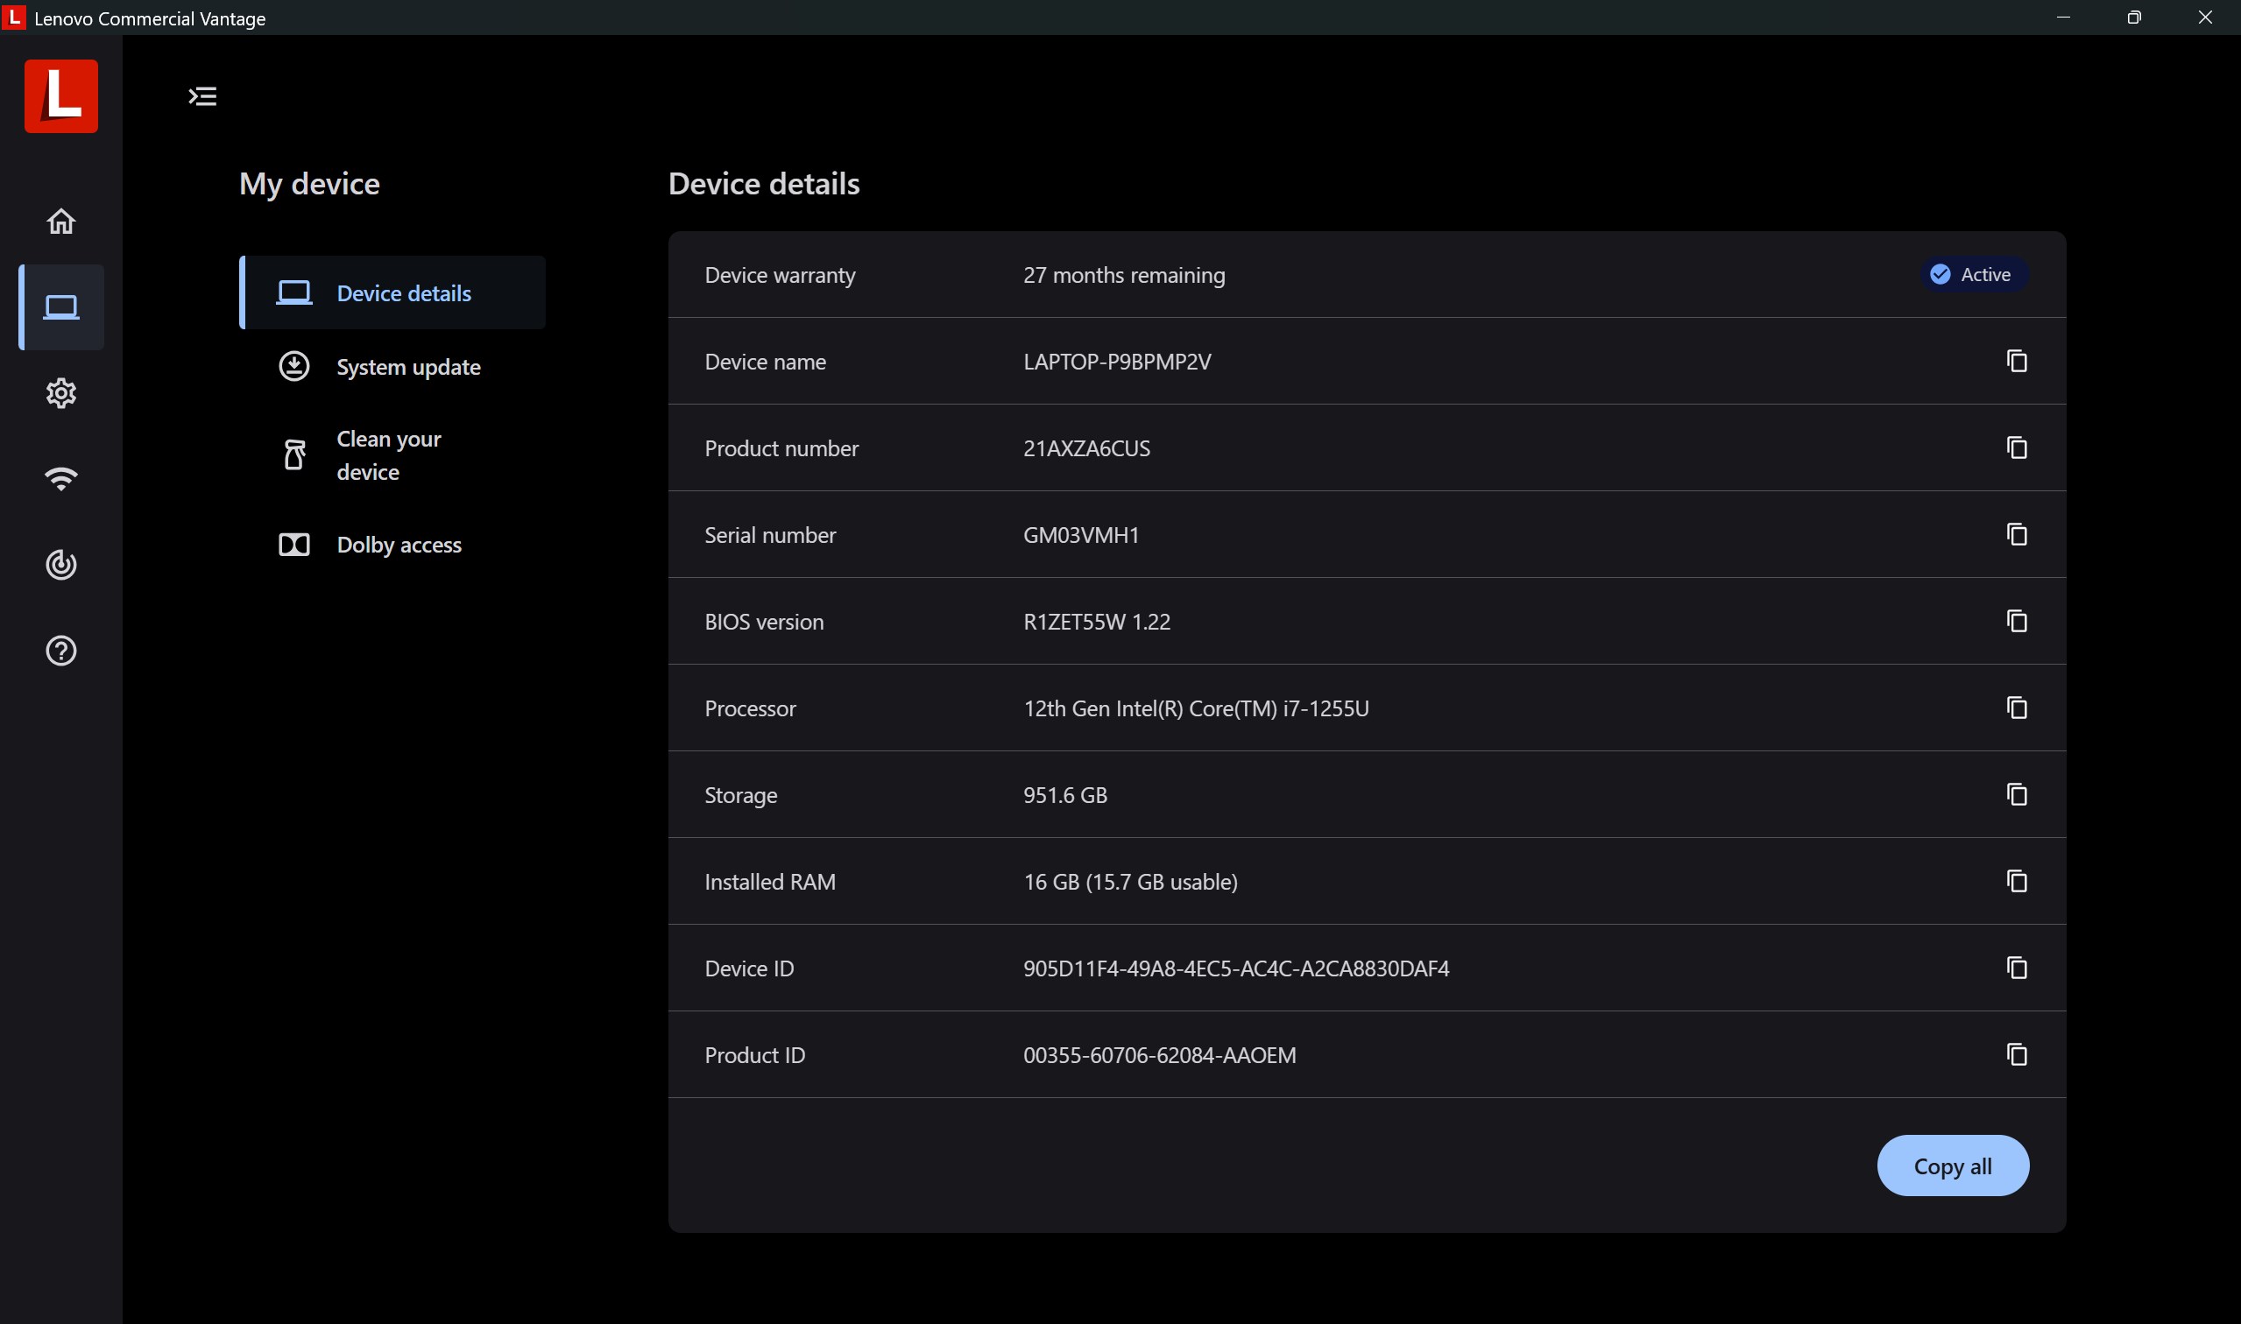Open the Home page from the sidebar
Viewport: 2241px width, 1324px height.
click(x=60, y=221)
